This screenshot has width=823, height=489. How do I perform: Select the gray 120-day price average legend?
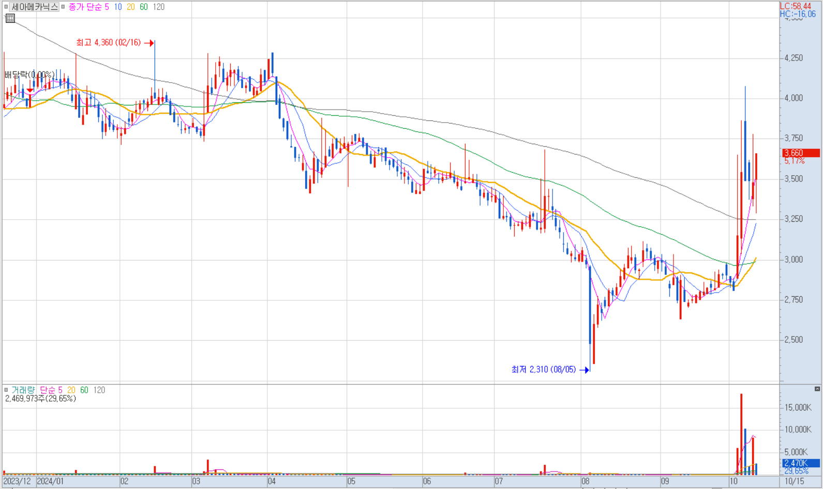pos(159,7)
